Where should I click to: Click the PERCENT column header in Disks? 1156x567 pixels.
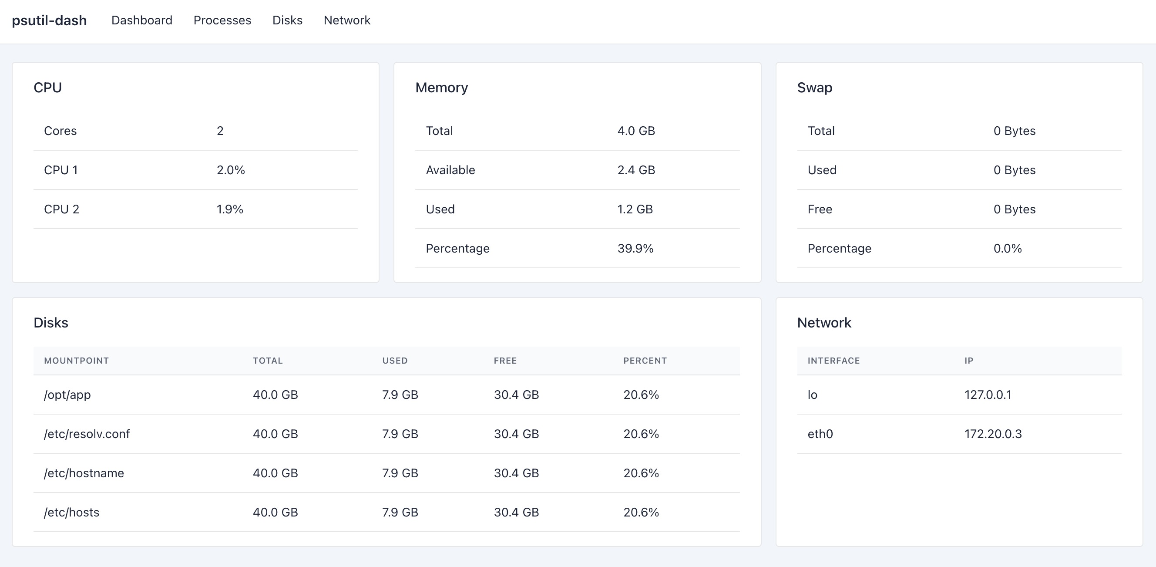pyautogui.click(x=645, y=361)
